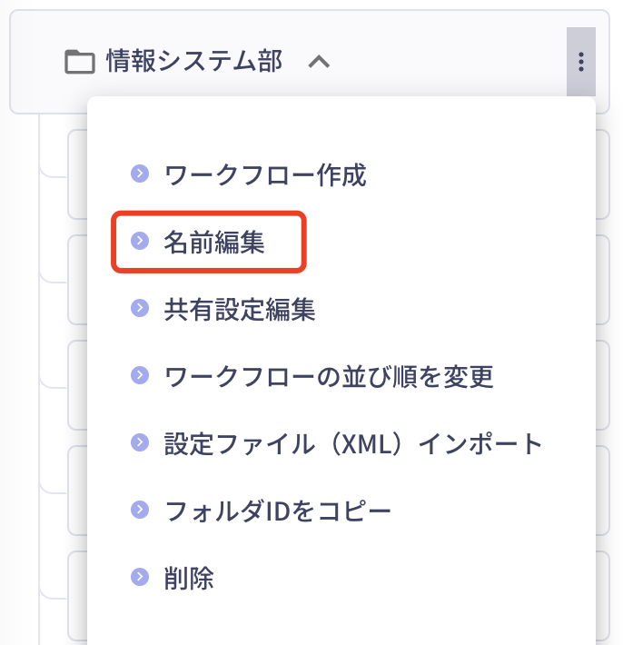623x645 pixels.
Task: Click arrow icon next to 名前編集
Action: point(140,240)
